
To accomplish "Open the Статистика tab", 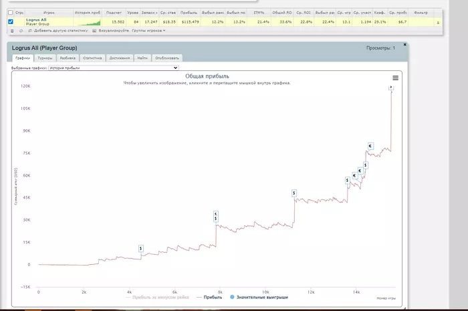I will point(92,58).
